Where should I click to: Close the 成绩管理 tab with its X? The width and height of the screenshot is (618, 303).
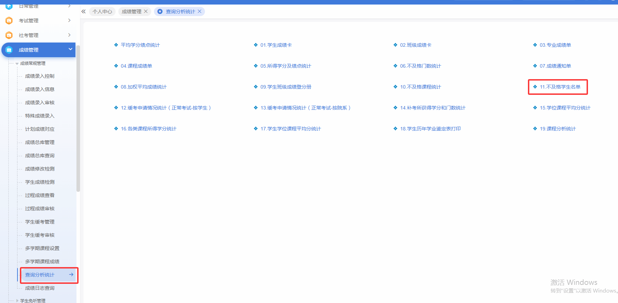pos(146,12)
